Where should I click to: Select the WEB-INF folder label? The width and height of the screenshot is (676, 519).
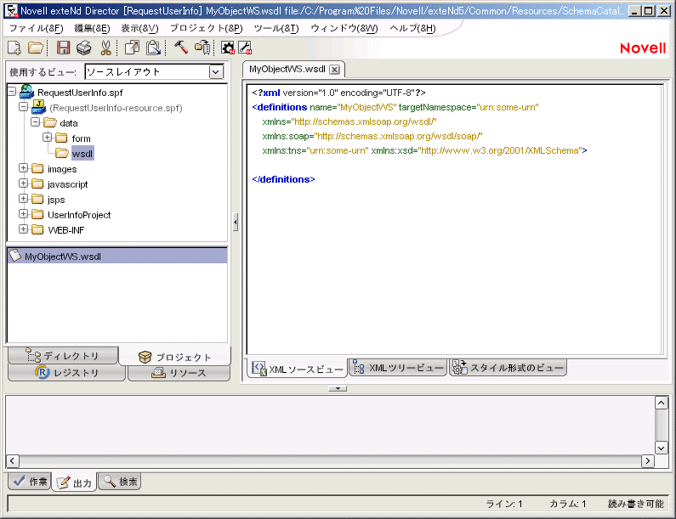click(x=66, y=230)
